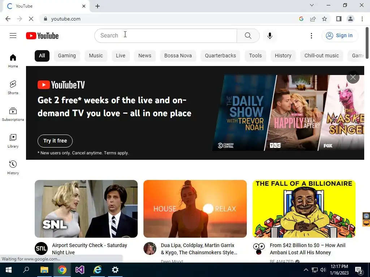
Task: Open BE AMAZED channel avatar
Action: click(259, 249)
